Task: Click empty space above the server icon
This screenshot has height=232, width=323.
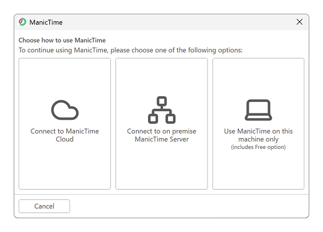Action: click(x=162, y=77)
